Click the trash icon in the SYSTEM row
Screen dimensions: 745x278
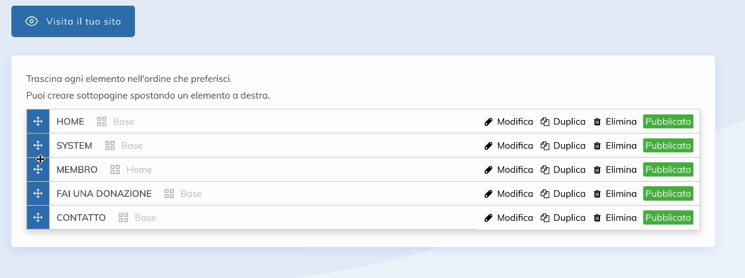[597, 145]
